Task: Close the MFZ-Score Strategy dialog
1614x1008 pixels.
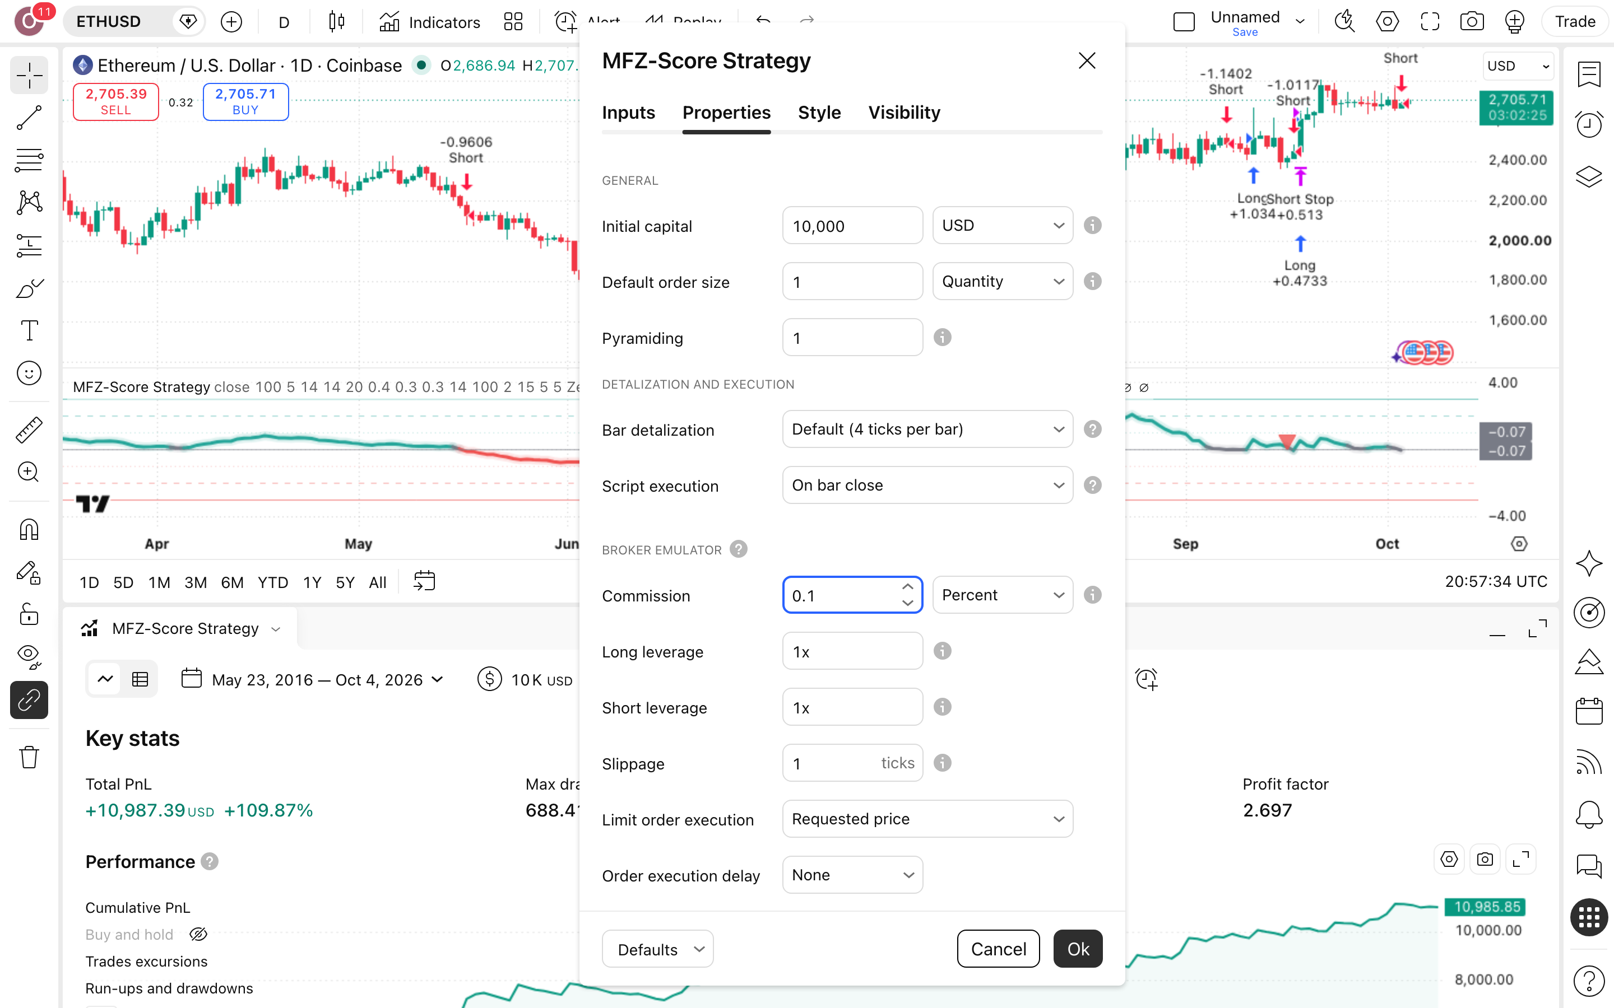Action: (x=1087, y=60)
